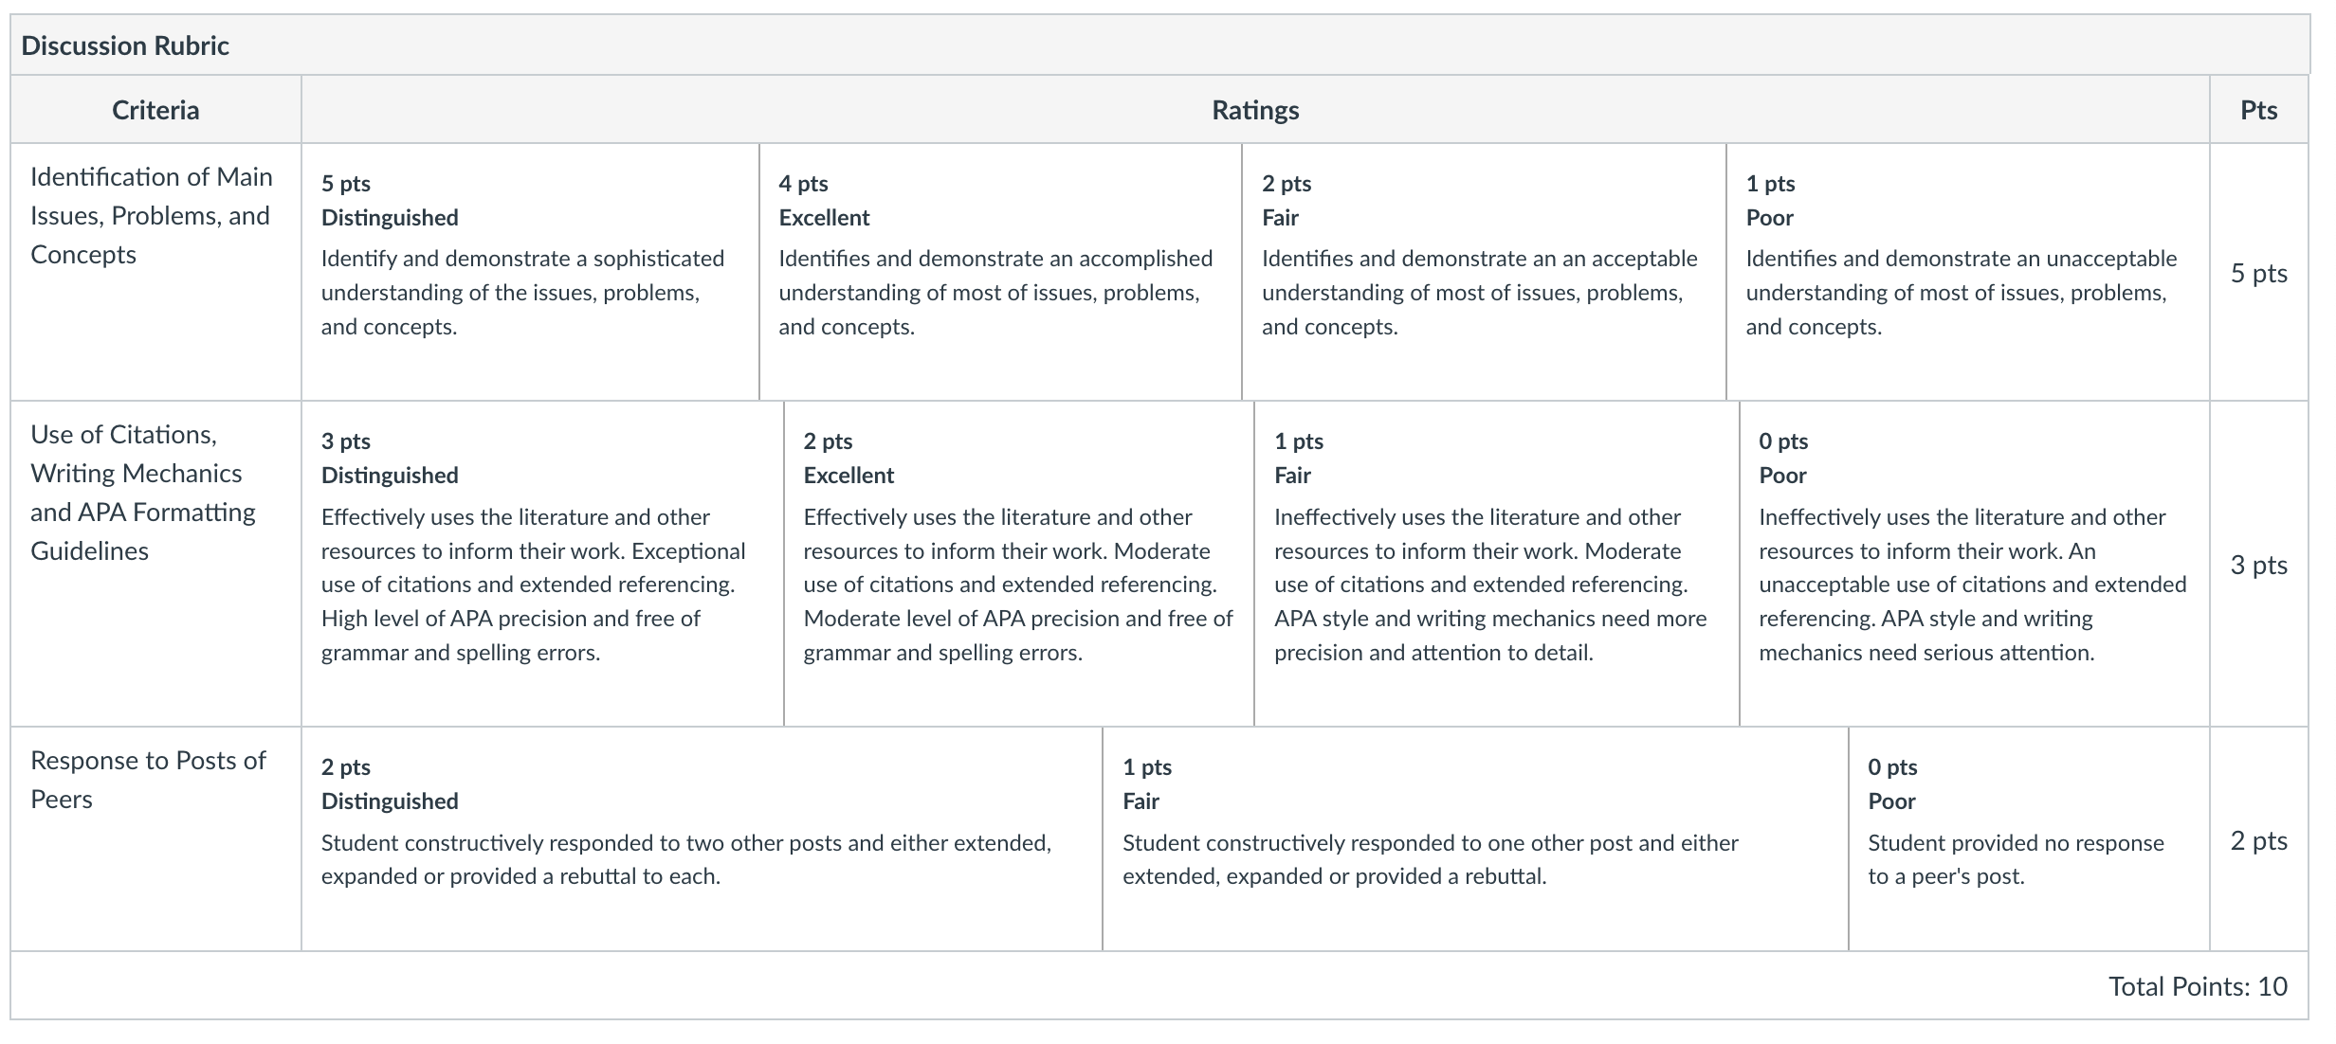Click the Discussion Rubric title

125,45
